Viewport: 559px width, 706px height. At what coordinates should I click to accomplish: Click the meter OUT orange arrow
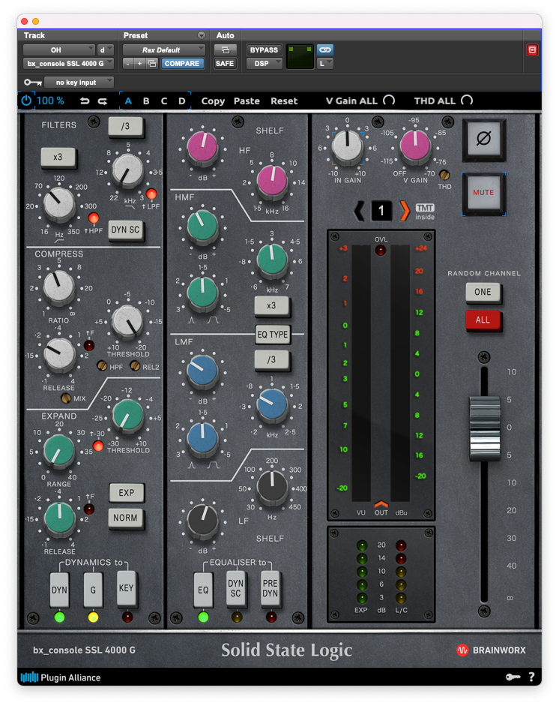pos(381,504)
